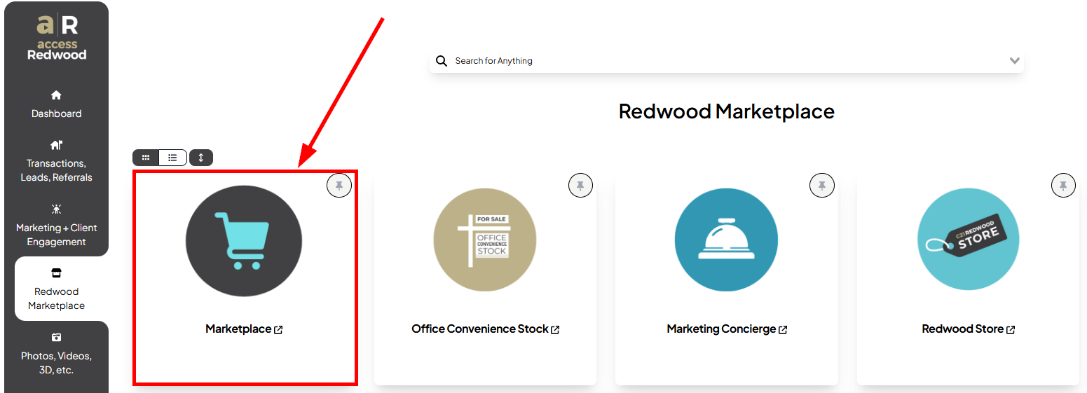Click the search magnifier icon
1087x393 pixels.
(x=442, y=61)
